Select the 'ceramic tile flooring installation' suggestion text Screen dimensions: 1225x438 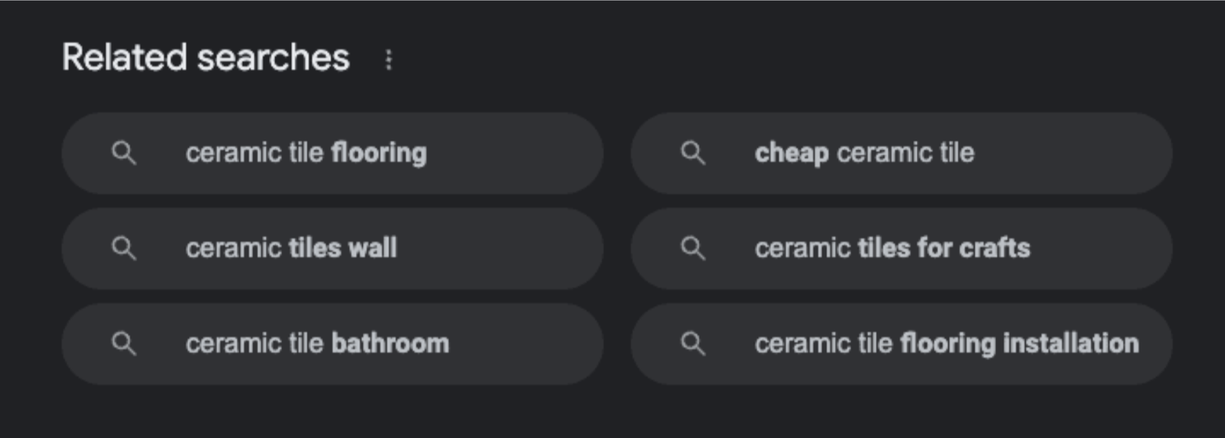[946, 343]
